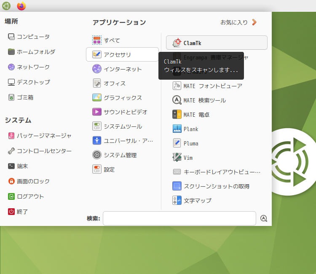Screen dimensions: 316x274
Task: Open the Vim editor
Action: (217, 158)
